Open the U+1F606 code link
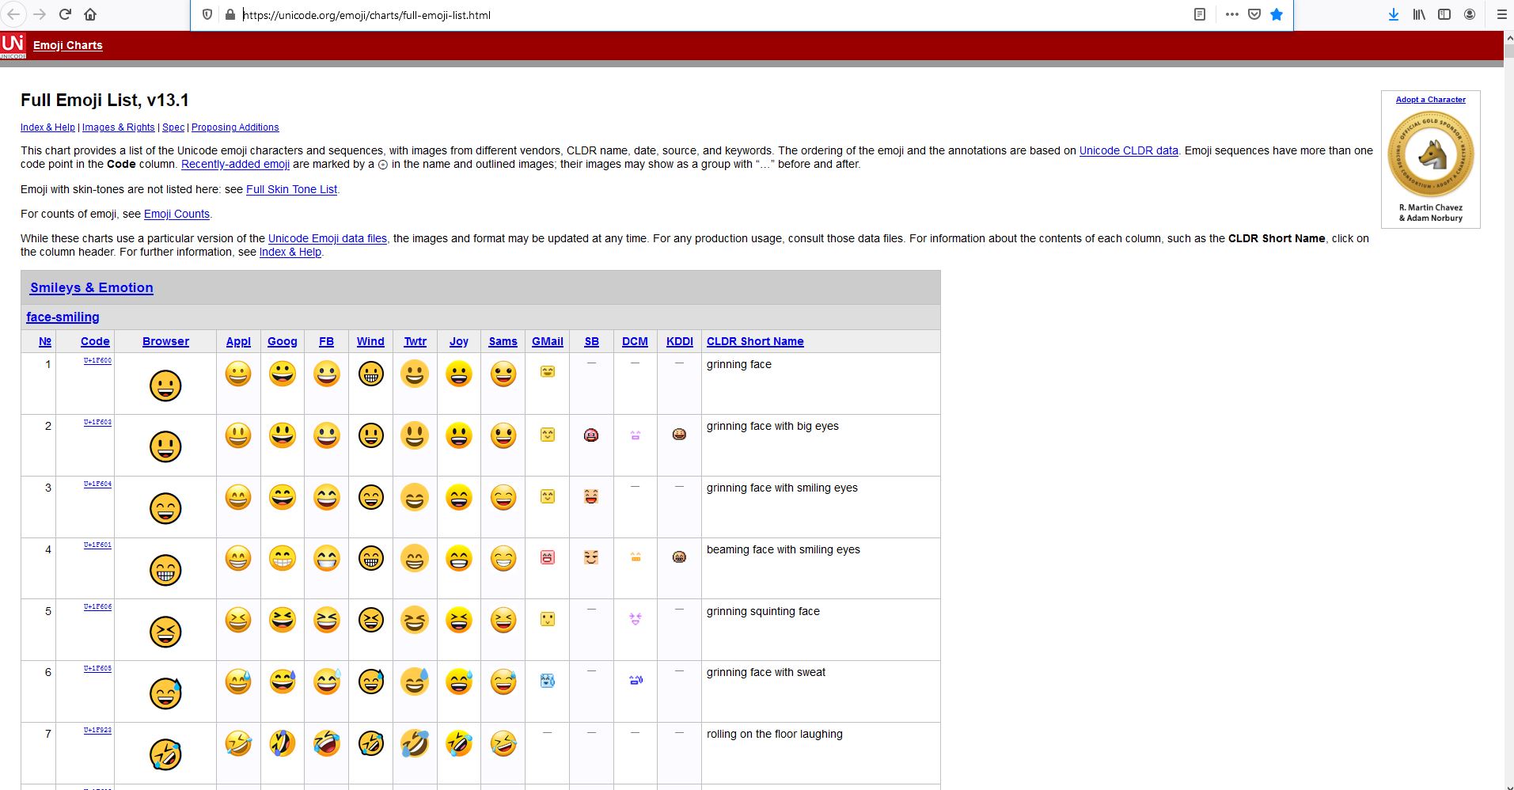Viewport: 1514px width, 790px height. point(97,606)
